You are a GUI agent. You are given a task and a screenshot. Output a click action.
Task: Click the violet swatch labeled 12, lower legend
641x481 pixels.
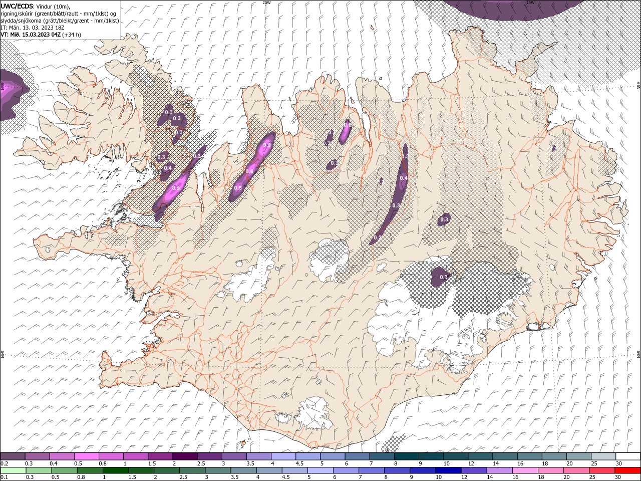click(x=474, y=470)
